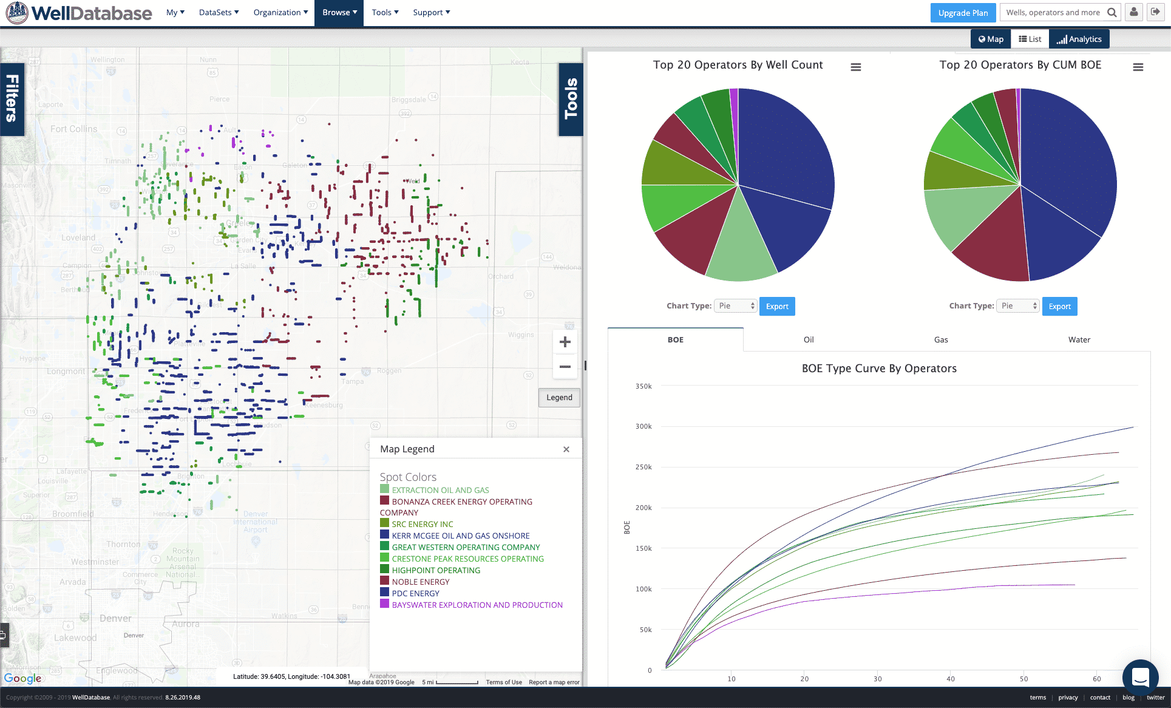Export the Well Count chart
The image size is (1171, 708).
tap(777, 306)
